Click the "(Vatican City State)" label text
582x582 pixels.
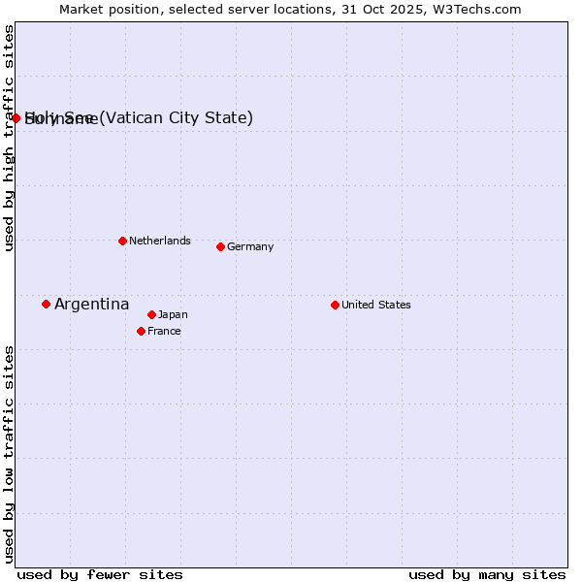[177, 118]
